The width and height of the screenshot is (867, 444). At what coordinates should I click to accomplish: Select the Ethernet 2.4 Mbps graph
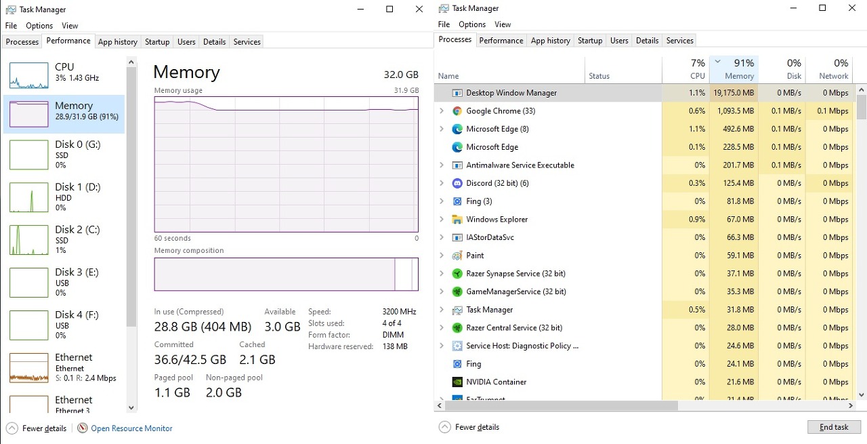click(x=28, y=369)
